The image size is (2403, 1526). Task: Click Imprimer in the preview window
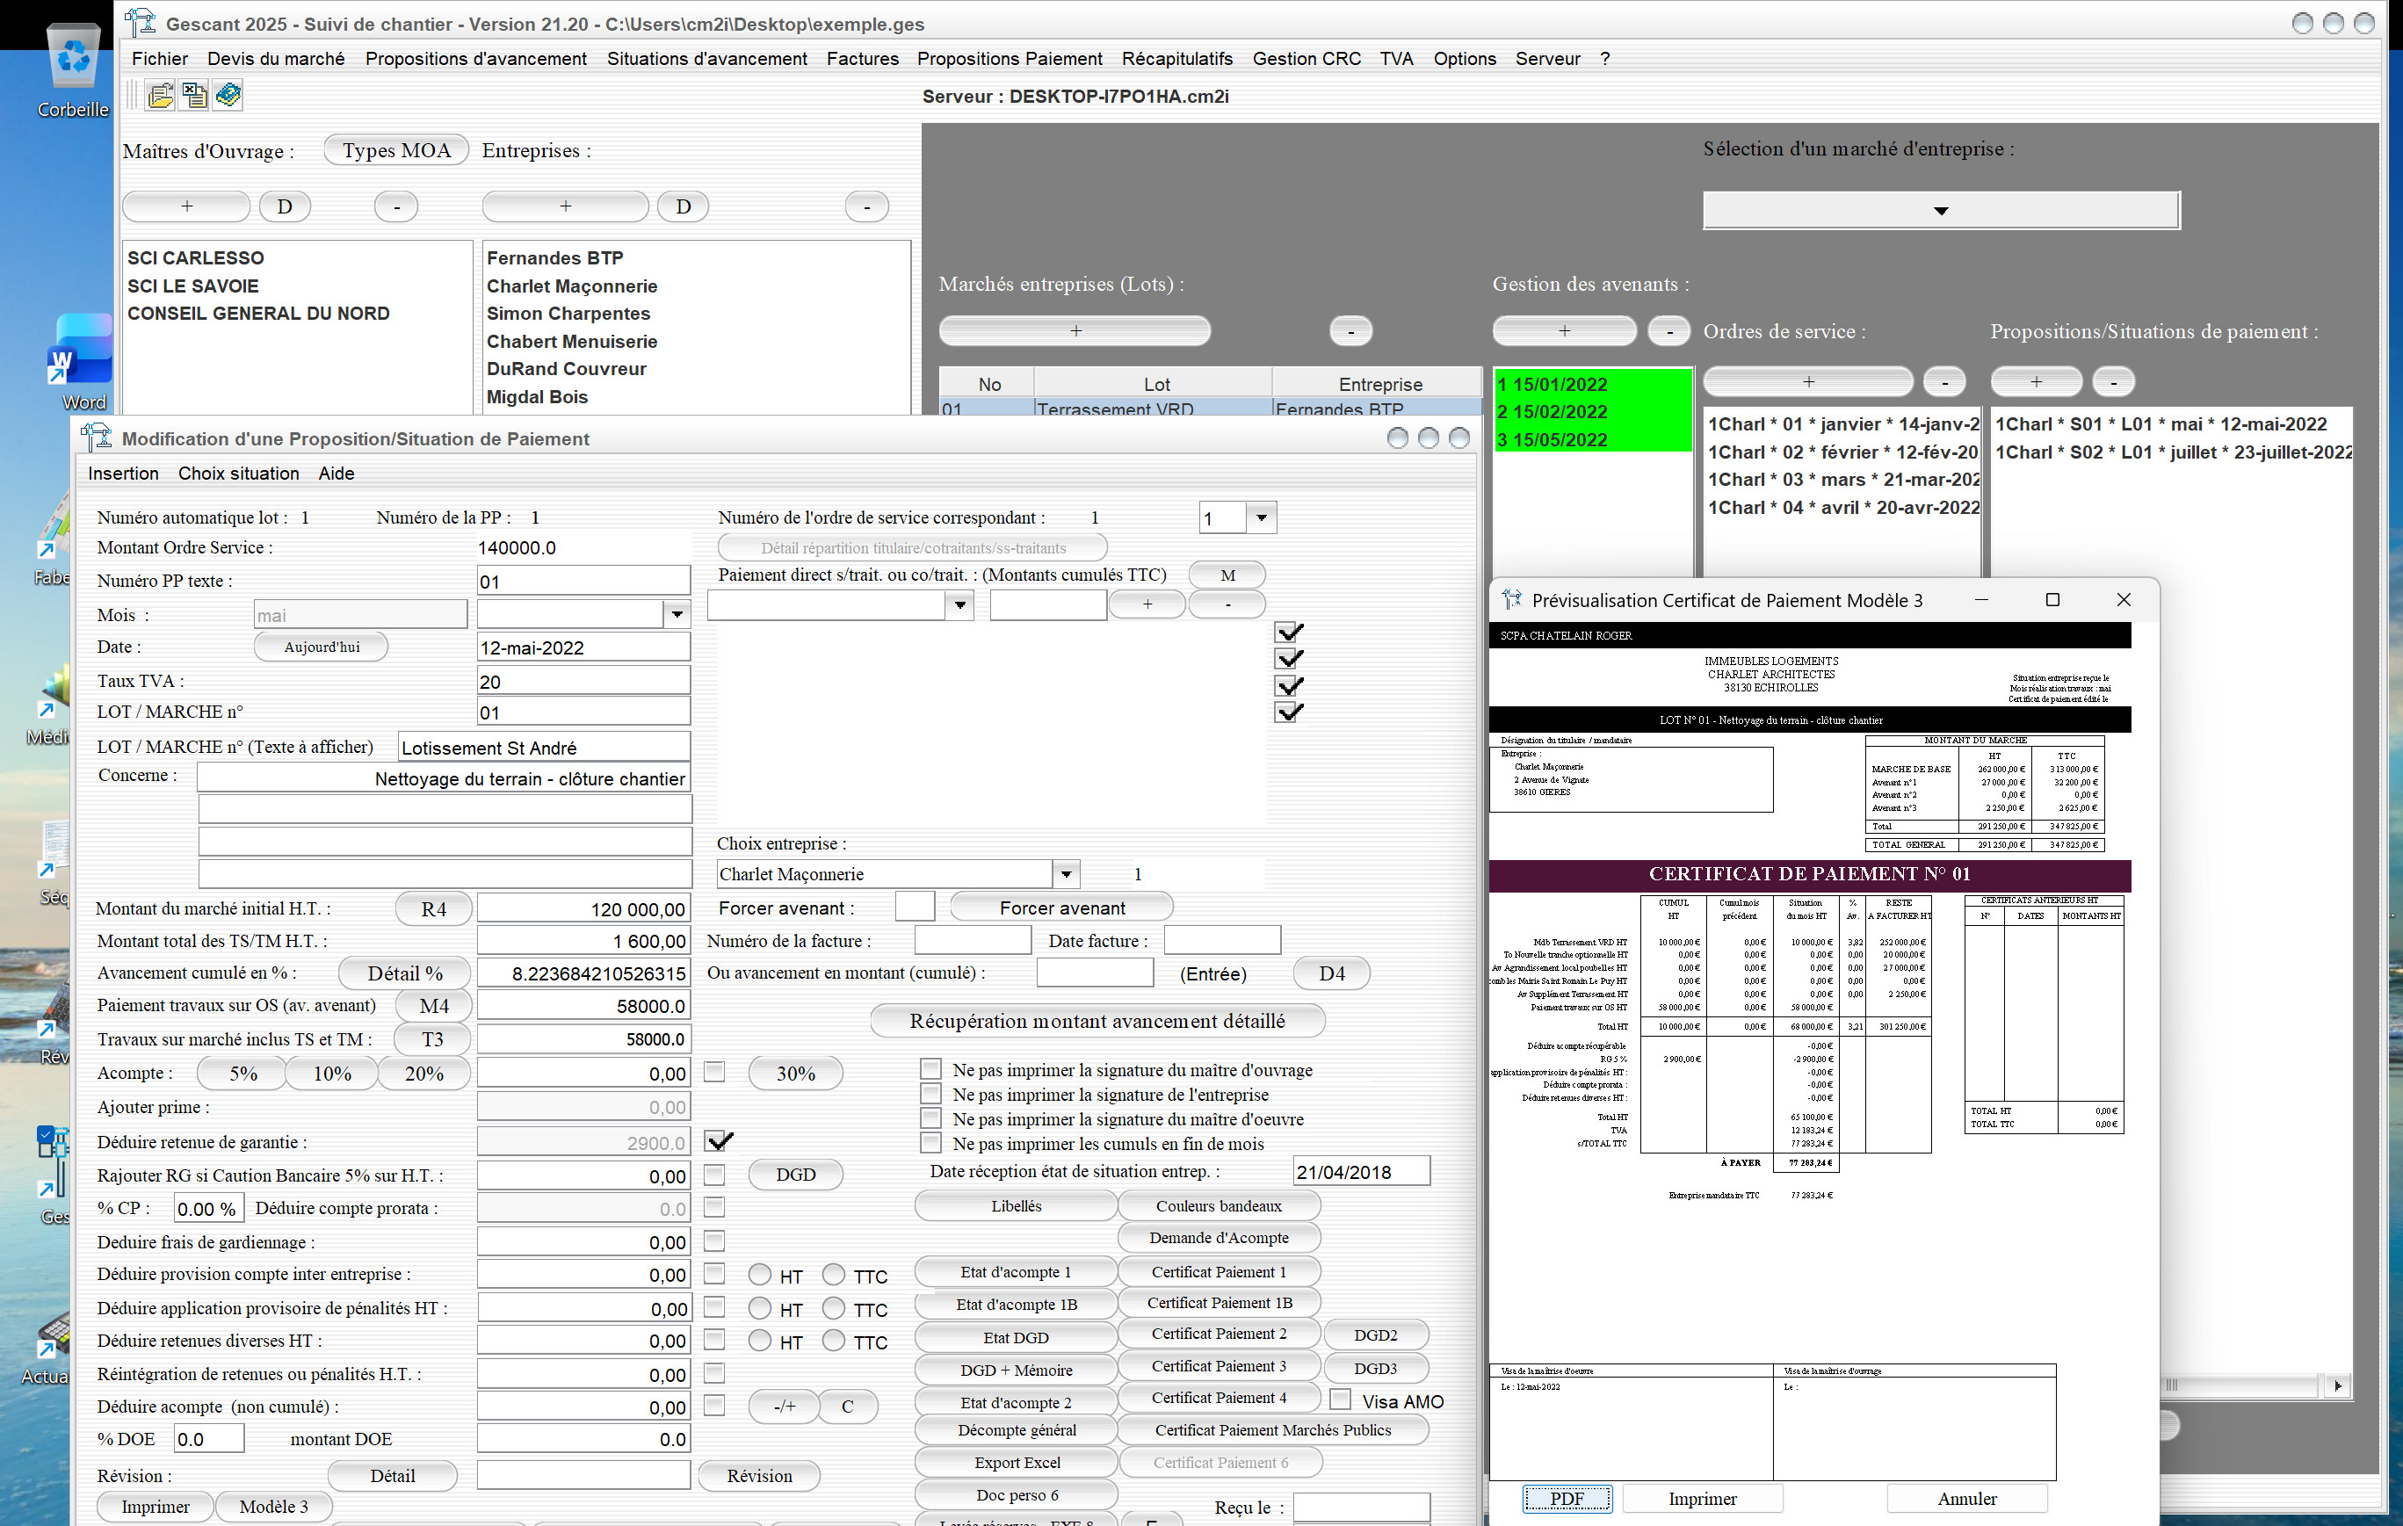[x=1703, y=1498]
